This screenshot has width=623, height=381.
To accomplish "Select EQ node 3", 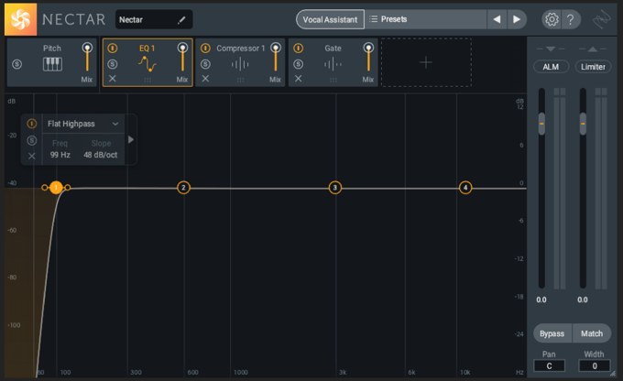I will (335, 188).
